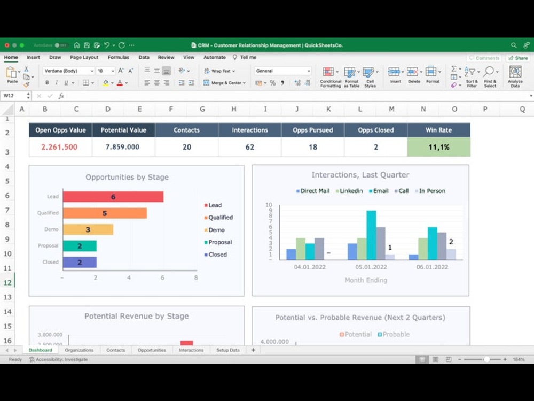The image size is (534, 401).
Task: Switch to the Setup Data sheet tab
Action: pyautogui.click(x=228, y=350)
